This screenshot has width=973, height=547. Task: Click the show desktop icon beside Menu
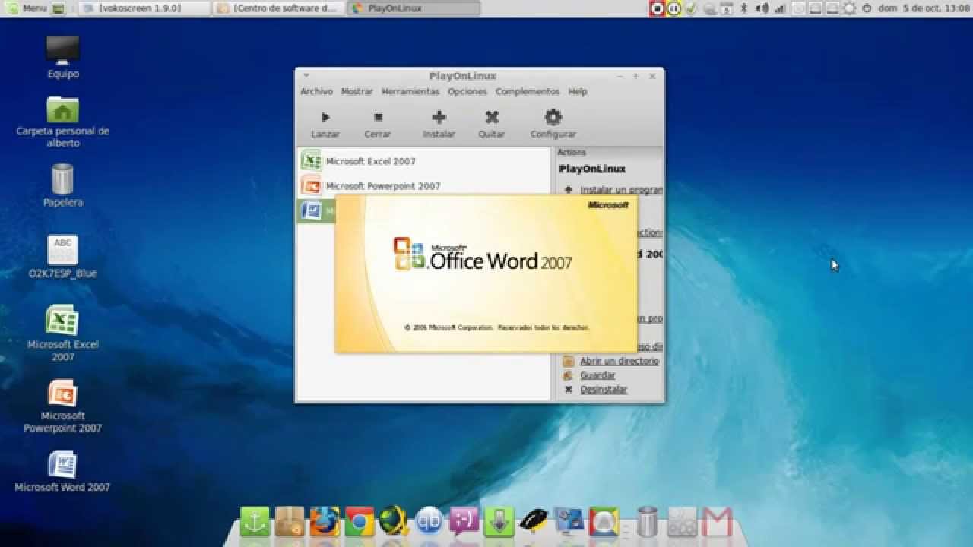[x=59, y=8]
